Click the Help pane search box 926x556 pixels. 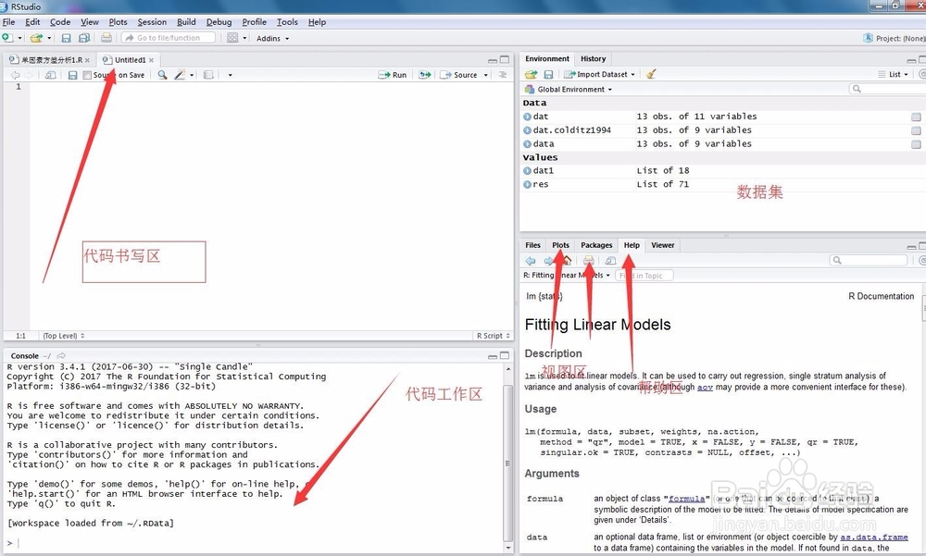(869, 260)
